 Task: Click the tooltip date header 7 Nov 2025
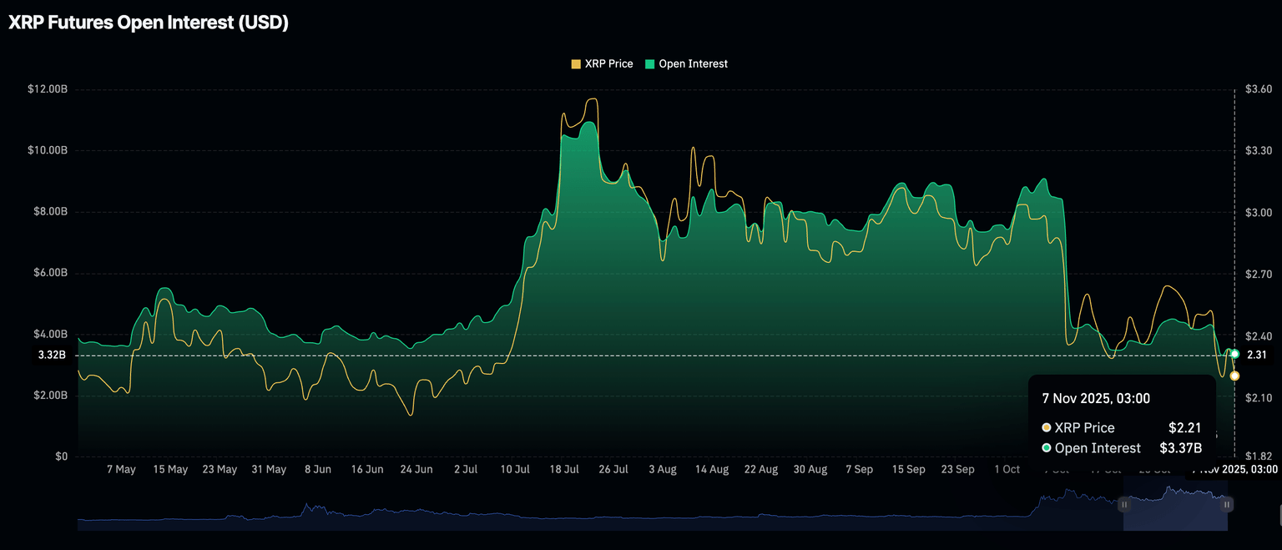[1096, 399]
